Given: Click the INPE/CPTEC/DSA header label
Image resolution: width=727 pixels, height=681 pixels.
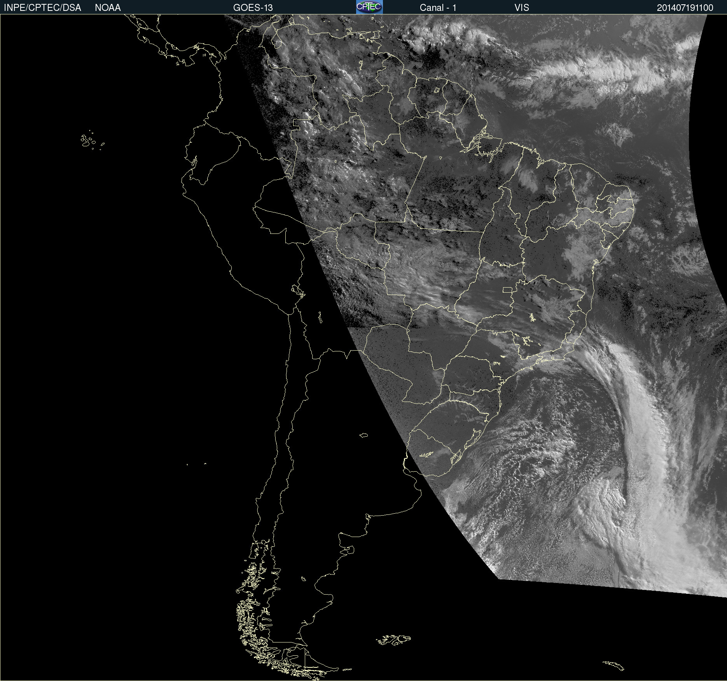Looking at the screenshot, I should click(42, 7).
